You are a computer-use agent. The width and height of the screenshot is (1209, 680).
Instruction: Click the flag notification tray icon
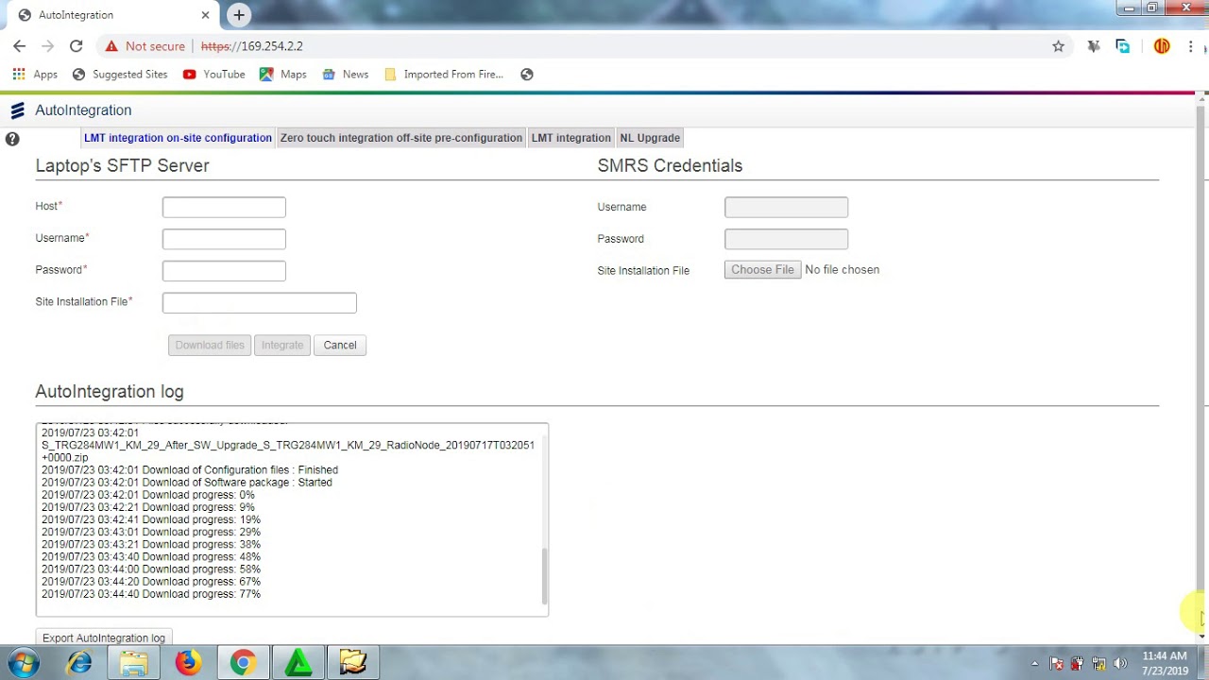click(1057, 663)
